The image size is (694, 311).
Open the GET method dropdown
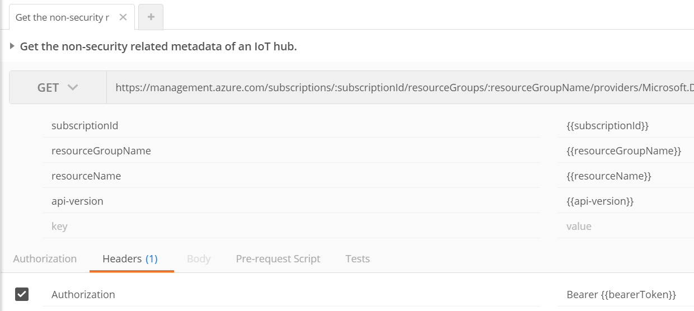pos(58,87)
